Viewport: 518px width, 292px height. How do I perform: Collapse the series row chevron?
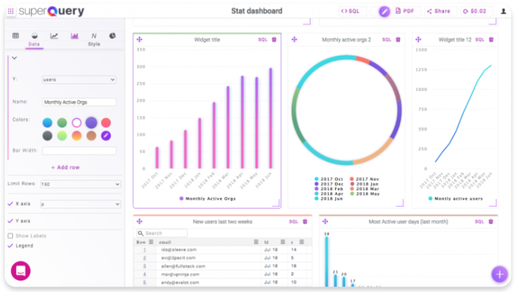point(14,58)
